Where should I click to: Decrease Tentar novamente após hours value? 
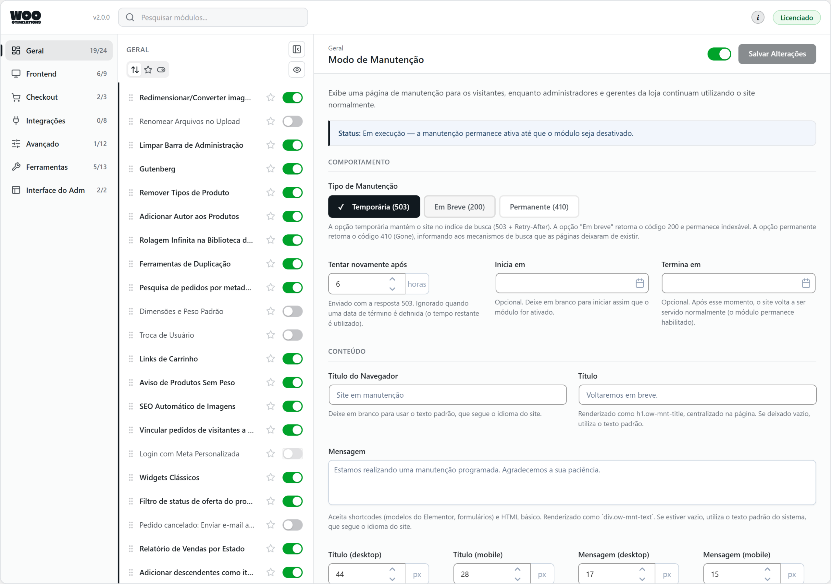coord(392,289)
